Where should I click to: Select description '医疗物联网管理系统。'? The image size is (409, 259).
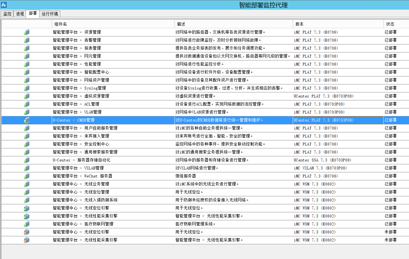[195, 224]
